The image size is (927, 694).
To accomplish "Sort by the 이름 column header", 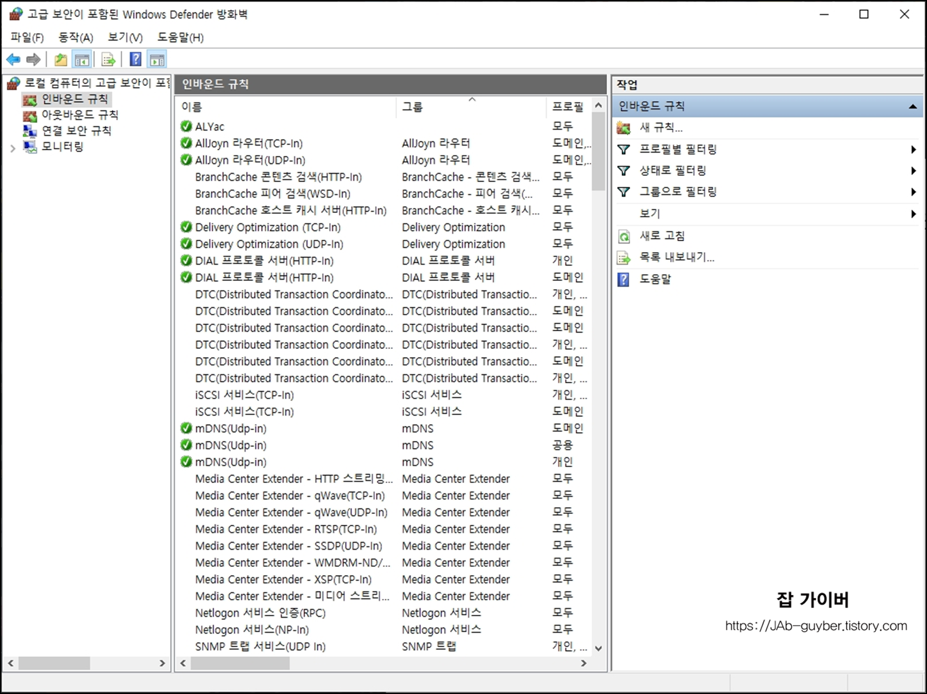I will coord(286,107).
